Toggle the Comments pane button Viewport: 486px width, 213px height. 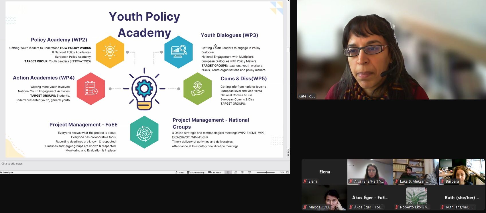click(x=215, y=172)
